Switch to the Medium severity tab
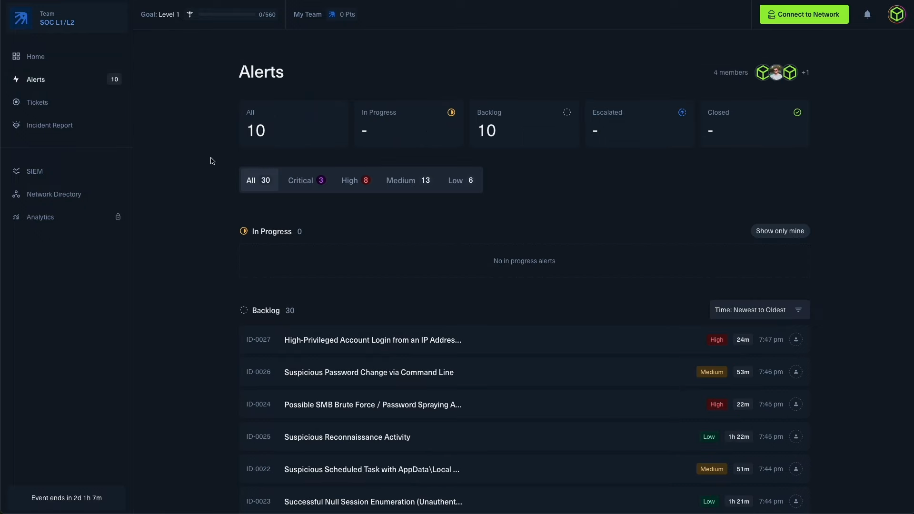The width and height of the screenshot is (914, 514). point(408,180)
